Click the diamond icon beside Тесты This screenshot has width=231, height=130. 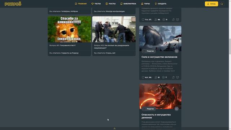(x=92, y=4)
